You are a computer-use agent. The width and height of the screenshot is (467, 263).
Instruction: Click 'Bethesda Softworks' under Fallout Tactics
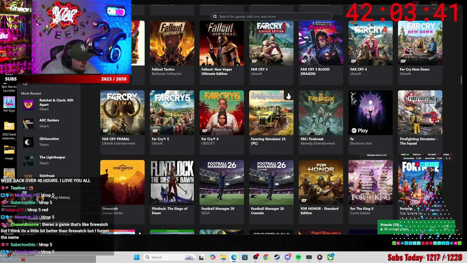point(166,74)
